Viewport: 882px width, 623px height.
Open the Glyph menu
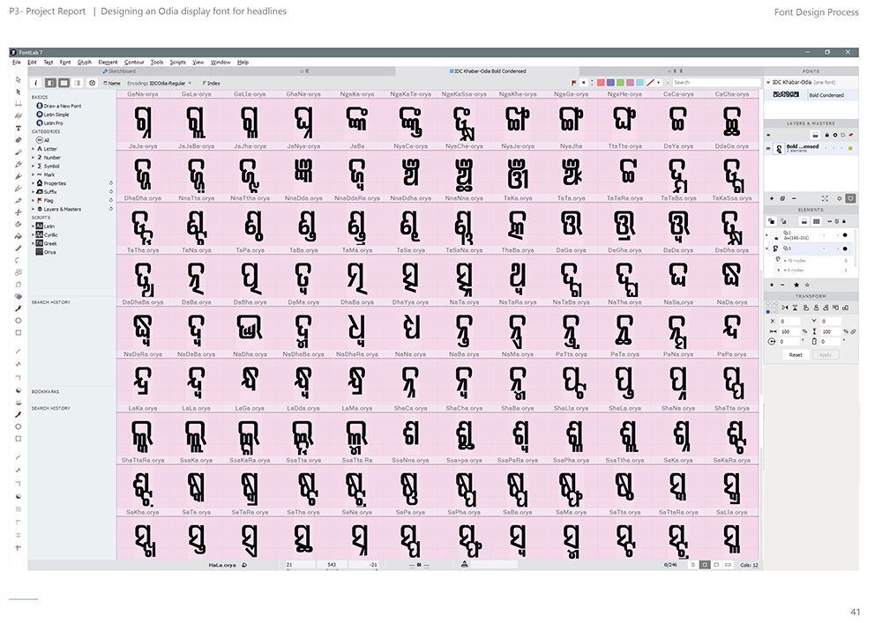click(x=85, y=63)
